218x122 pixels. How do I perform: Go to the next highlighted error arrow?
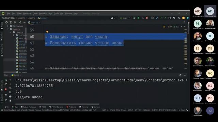click(x=185, y=26)
